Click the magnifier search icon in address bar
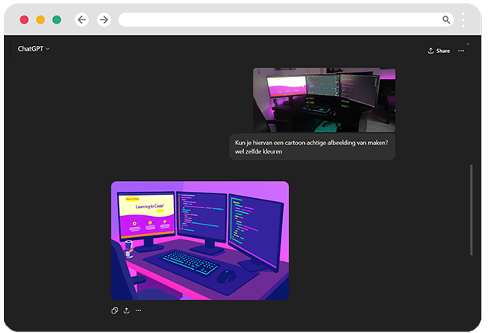The height and width of the screenshot is (333, 499). point(446,19)
